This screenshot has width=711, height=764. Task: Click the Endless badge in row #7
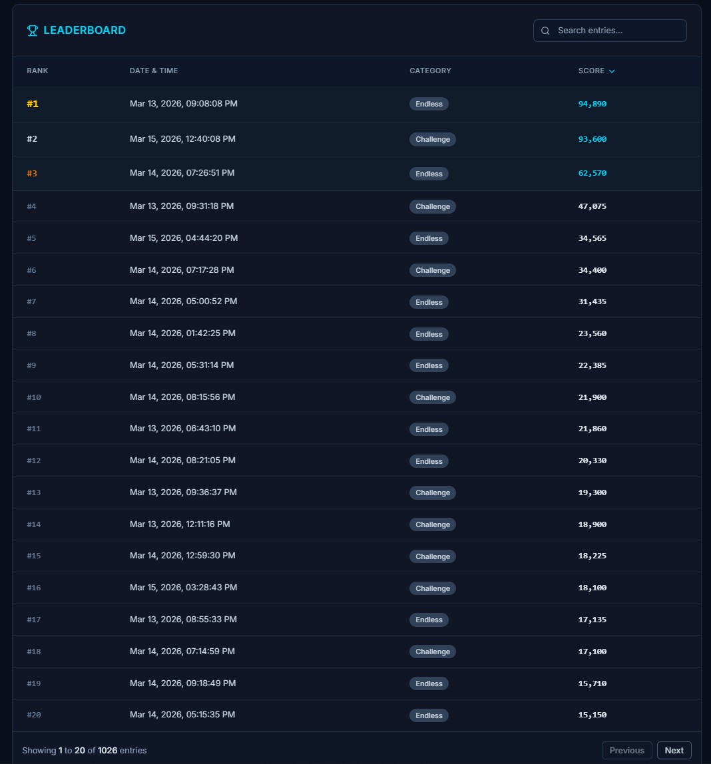pos(429,302)
